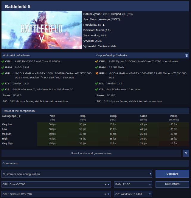
Task: Click the popularity up-arrow triangle
Action: click(x=104, y=25)
